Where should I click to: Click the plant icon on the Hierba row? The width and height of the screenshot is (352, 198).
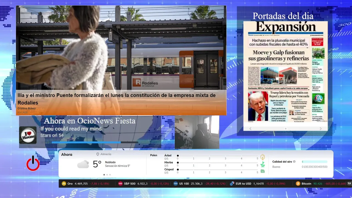click(263, 164)
